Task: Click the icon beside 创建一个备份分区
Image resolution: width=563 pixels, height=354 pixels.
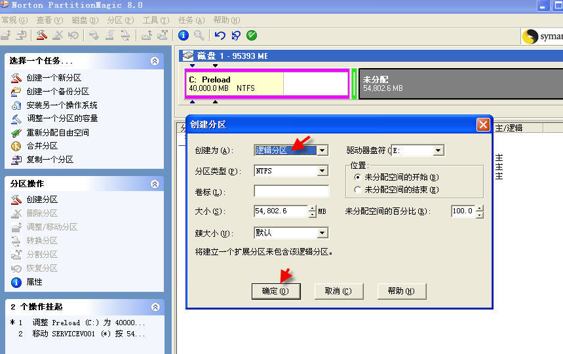Action: (x=16, y=92)
